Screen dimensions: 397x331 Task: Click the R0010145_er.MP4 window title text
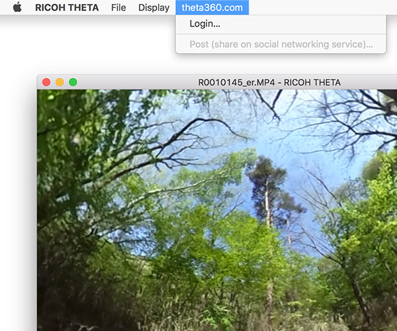click(x=269, y=82)
